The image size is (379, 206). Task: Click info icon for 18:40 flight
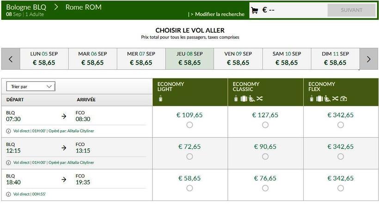coord(9,194)
